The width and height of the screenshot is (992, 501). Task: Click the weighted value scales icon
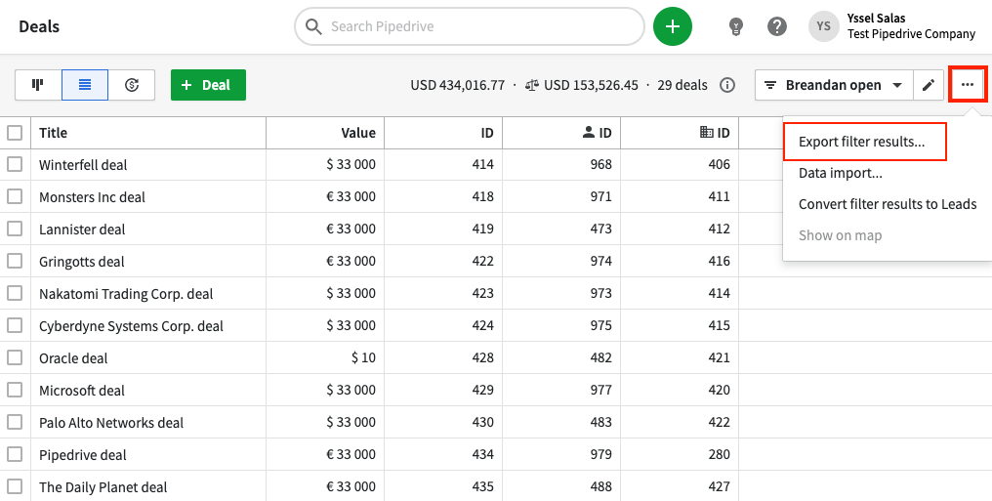pyautogui.click(x=532, y=85)
